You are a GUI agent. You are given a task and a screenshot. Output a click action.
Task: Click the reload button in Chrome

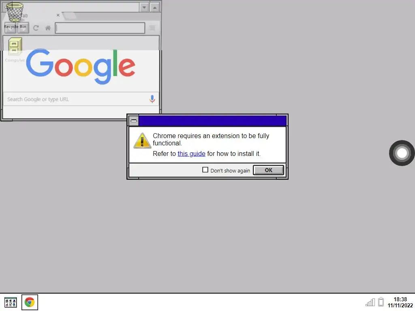36,28
